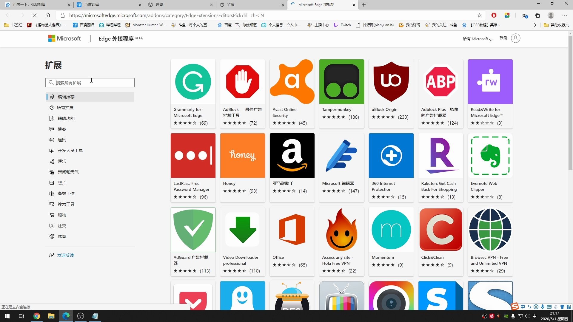Click the uBlock Origin extension icon
This screenshot has height=322, width=573.
[x=391, y=81]
